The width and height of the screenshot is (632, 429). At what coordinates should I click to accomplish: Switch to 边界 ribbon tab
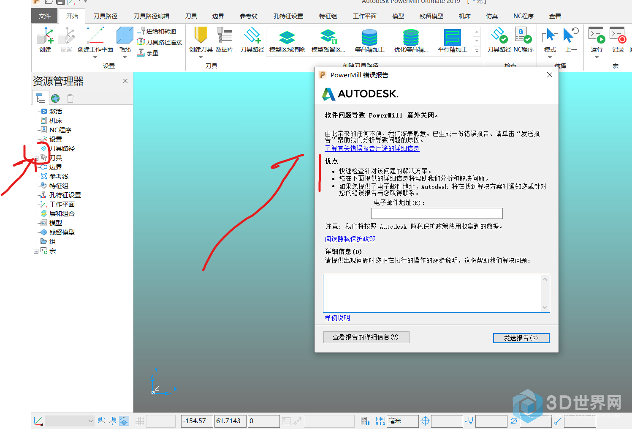[x=218, y=16]
